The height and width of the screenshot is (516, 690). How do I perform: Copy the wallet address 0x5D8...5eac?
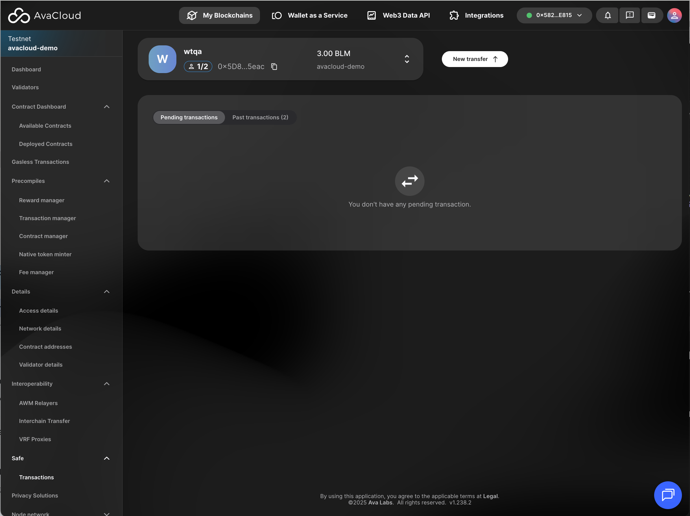click(x=274, y=66)
